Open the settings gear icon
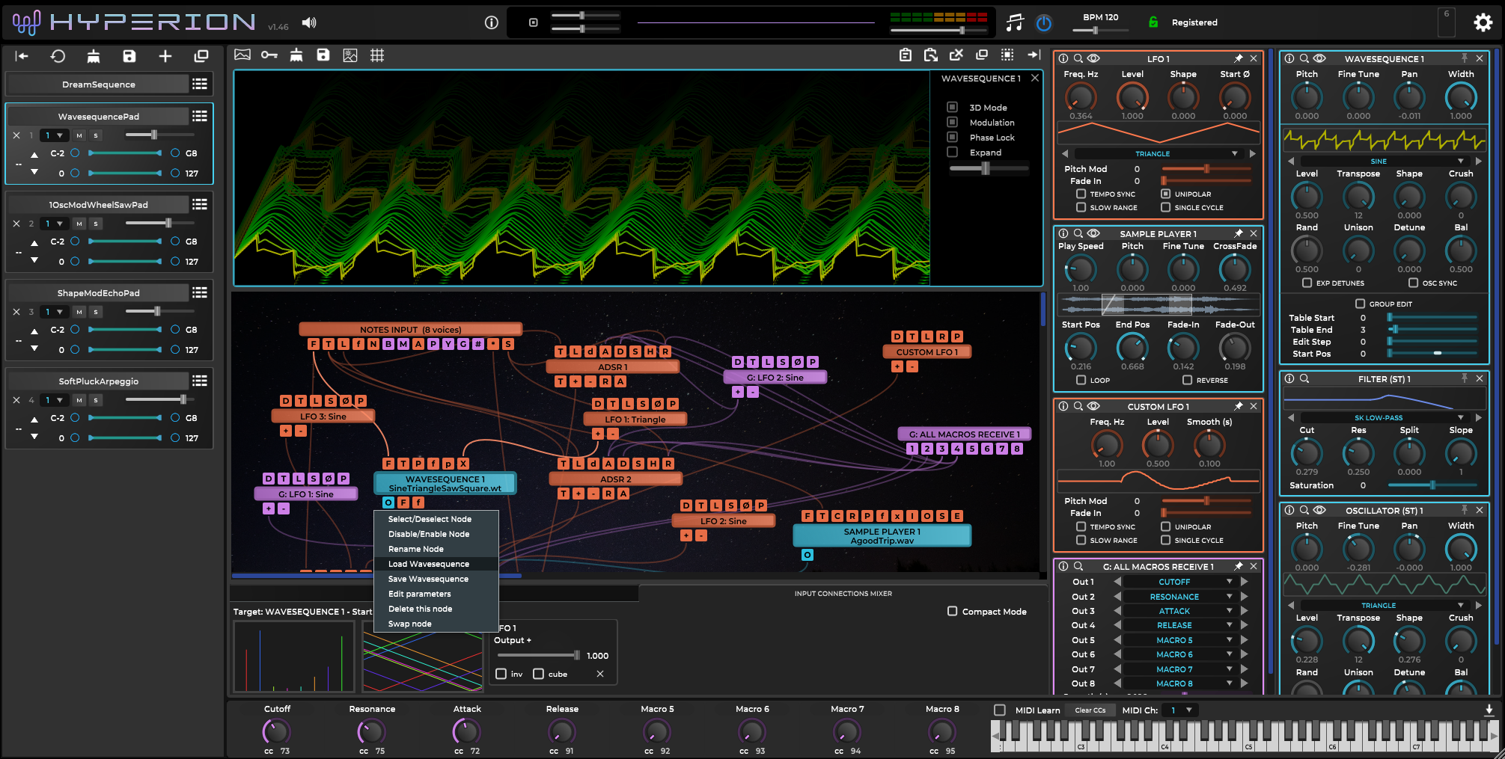 pyautogui.click(x=1483, y=22)
